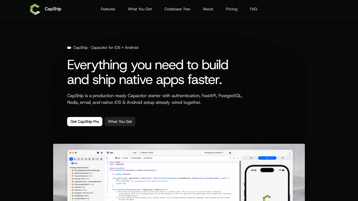Navigate to Codebase Tree section
Screen dimensions: 358x201
click(x=177, y=9)
